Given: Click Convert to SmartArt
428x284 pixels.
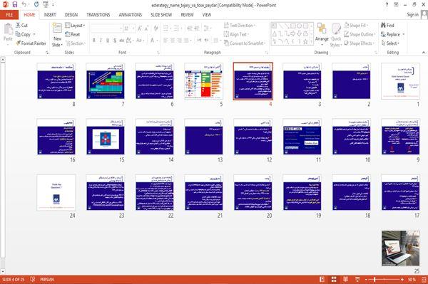Looking at the screenshot, I should tap(245, 43).
